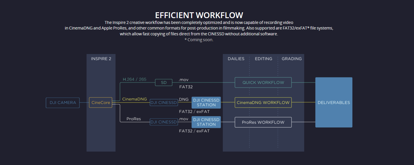The image size is (414, 165).
Task: Click the DELIVERABLES block
Action: click(x=334, y=103)
